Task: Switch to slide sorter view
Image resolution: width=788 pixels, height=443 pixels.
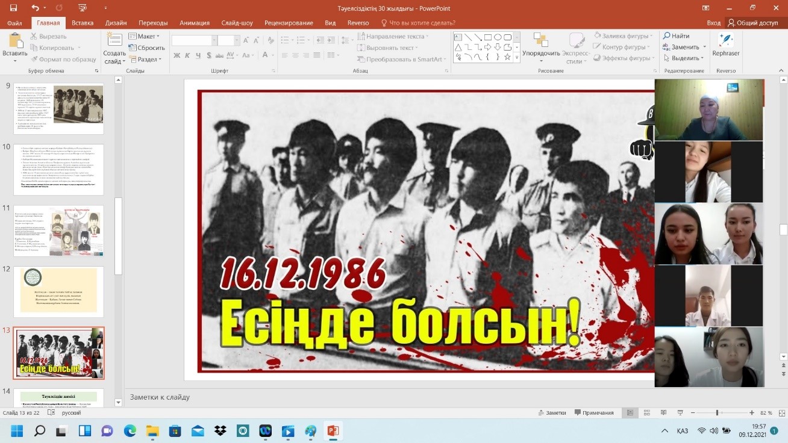Action: pos(647,413)
